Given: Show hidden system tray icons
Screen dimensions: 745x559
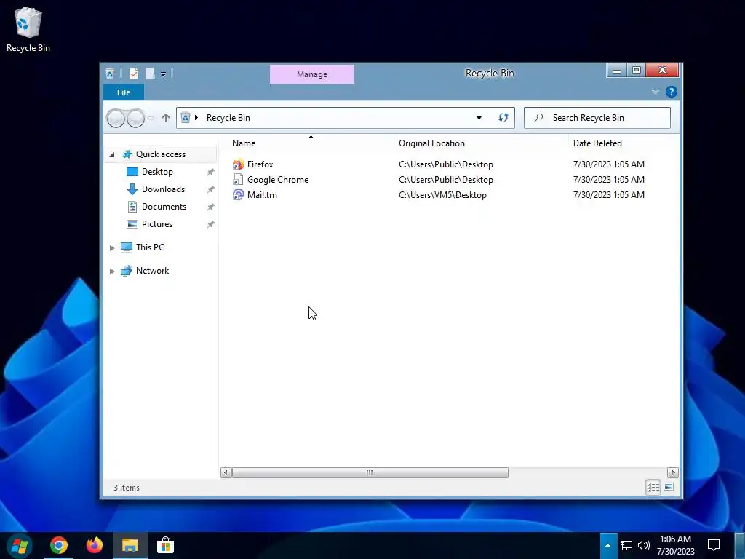Looking at the screenshot, I should pyautogui.click(x=607, y=546).
